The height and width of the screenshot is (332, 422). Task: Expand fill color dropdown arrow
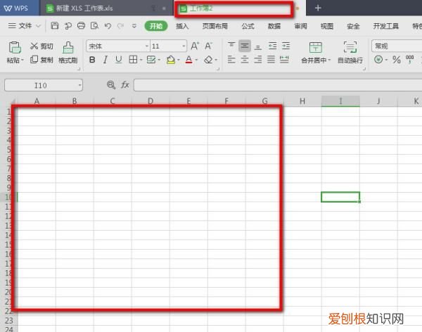(x=179, y=60)
